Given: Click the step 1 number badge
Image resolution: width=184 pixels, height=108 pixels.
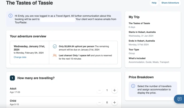Looking at the screenshot, I should pos(12,78).
